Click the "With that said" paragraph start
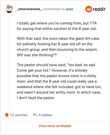This screenshot has width=110, height=135. (x=28, y=38)
